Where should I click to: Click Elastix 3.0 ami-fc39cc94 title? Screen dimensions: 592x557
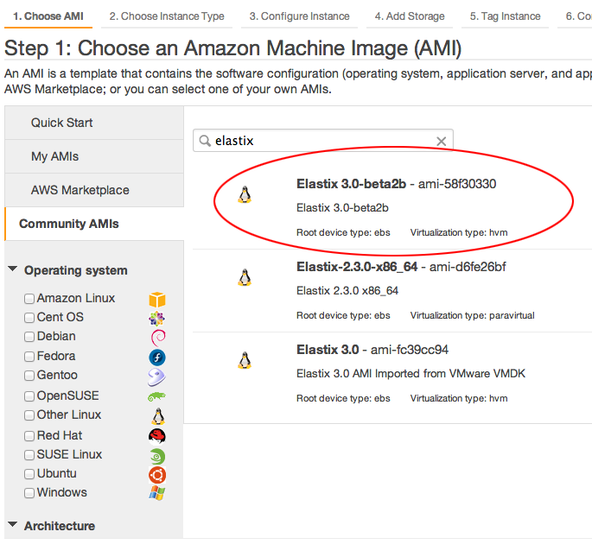[x=372, y=350]
